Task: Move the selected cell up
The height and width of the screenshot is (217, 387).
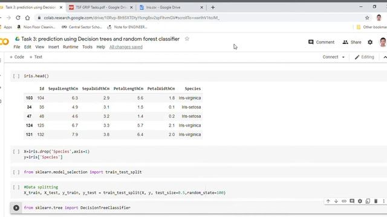Action: 328,201
